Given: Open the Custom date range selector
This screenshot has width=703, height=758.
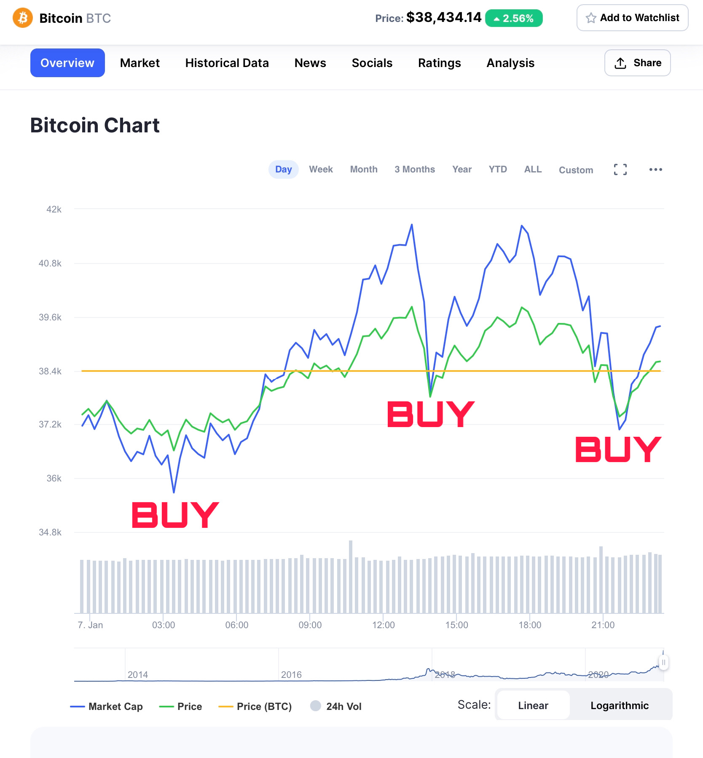Looking at the screenshot, I should [x=576, y=170].
